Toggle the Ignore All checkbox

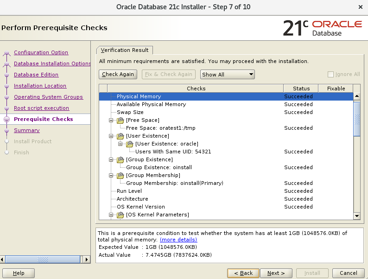click(330, 74)
